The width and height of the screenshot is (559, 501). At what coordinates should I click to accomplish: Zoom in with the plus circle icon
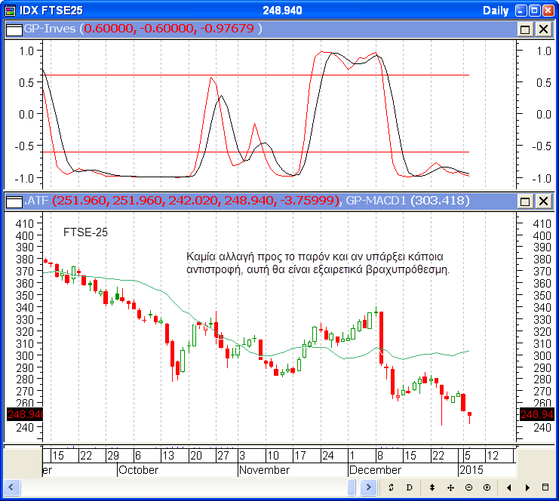(487, 487)
